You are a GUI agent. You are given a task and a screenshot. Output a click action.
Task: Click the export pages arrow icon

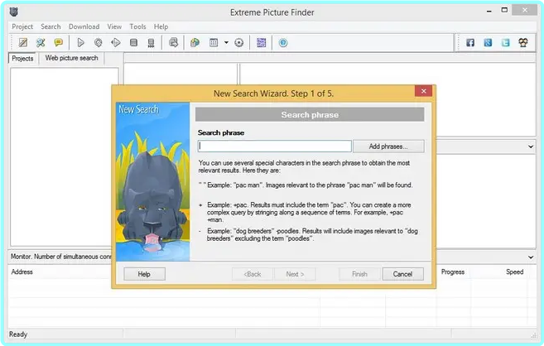[173, 43]
